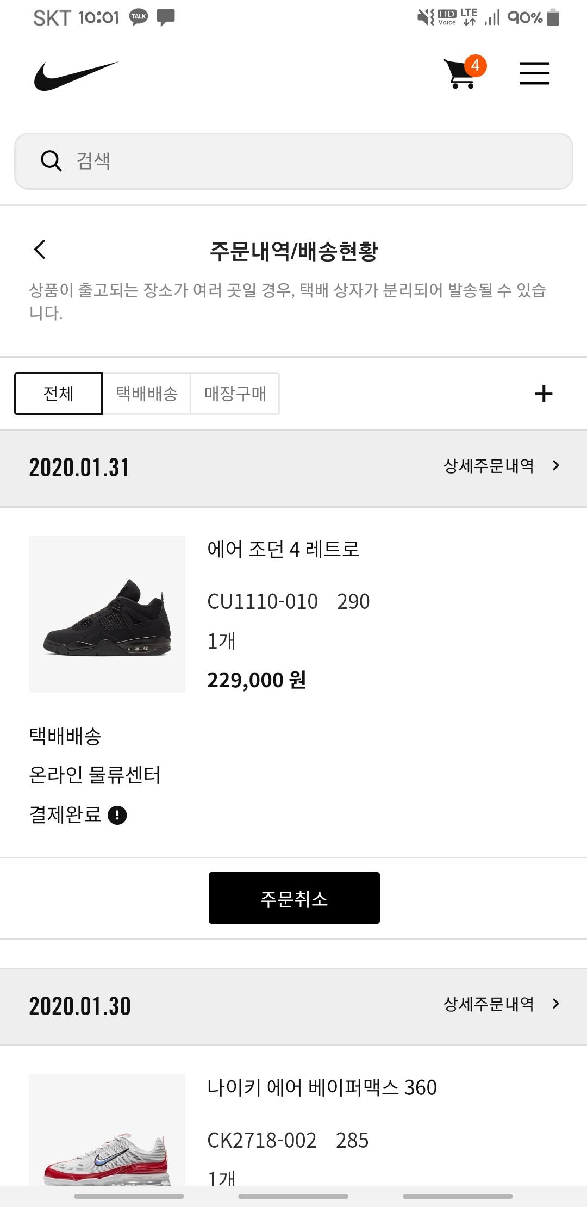Switch to the 택배배송 tab
The height and width of the screenshot is (1207, 587).
click(x=147, y=394)
